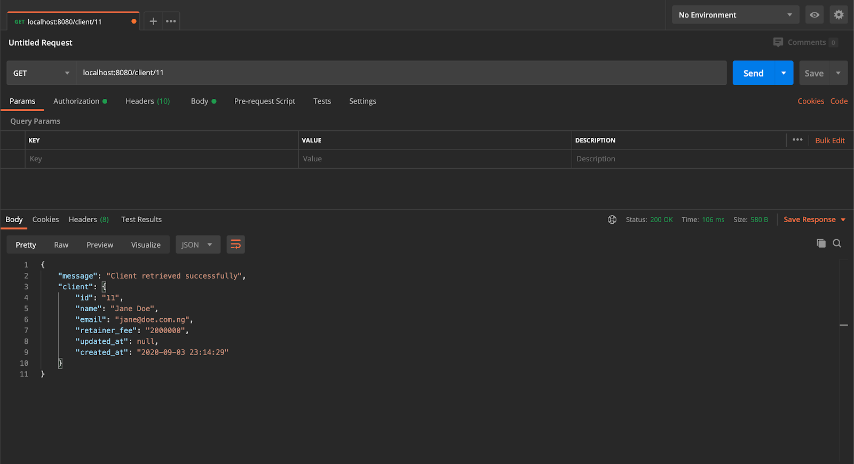Open a new request tab with plus icon
The width and height of the screenshot is (854, 464).
[153, 21]
